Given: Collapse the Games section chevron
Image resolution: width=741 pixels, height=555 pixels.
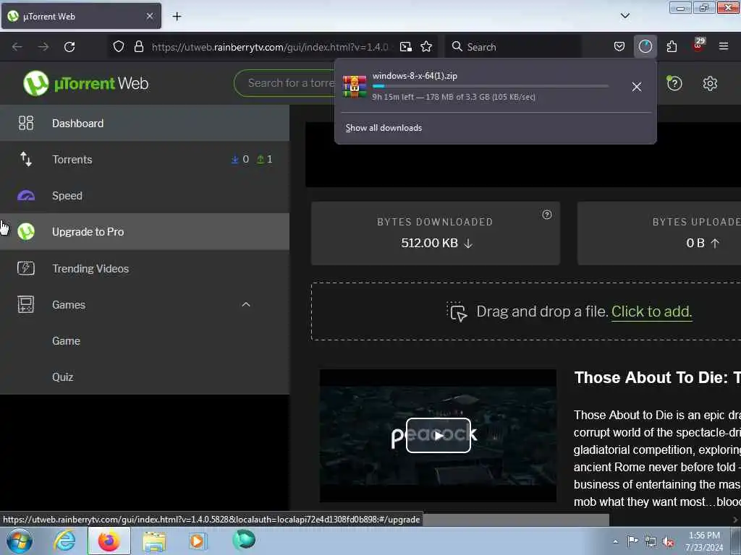Looking at the screenshot, I should 246,304.
